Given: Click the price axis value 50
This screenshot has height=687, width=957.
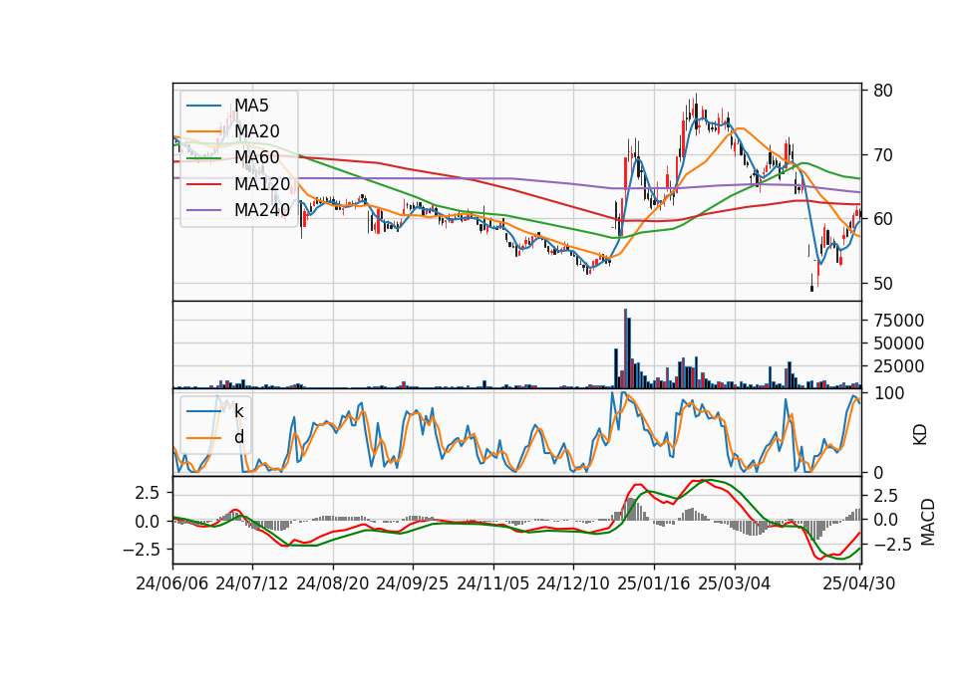Looking at the screenshot, I should point(883,284).
